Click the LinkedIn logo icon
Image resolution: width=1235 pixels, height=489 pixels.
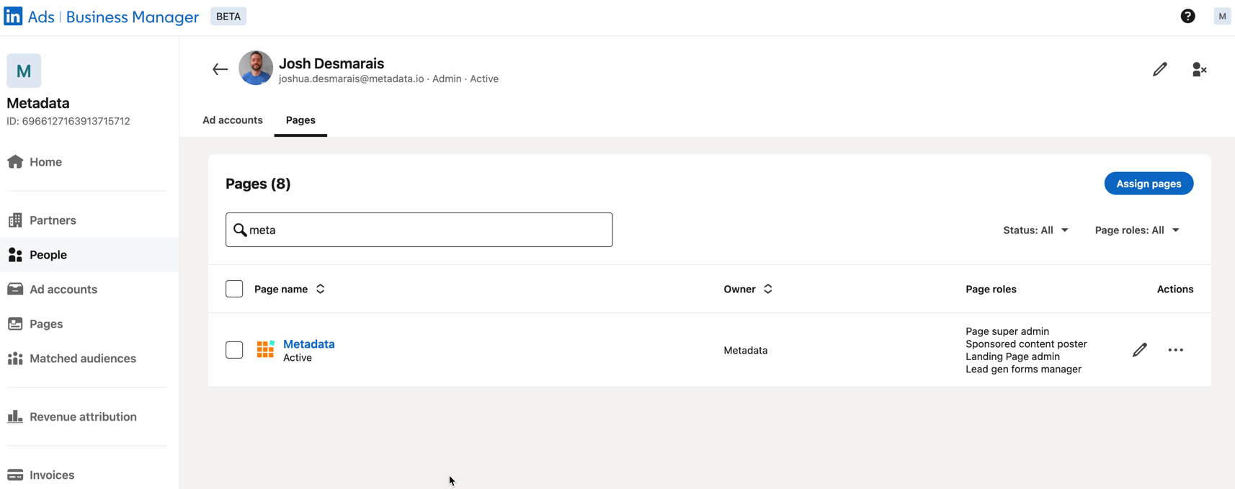(x=13, y=17)
